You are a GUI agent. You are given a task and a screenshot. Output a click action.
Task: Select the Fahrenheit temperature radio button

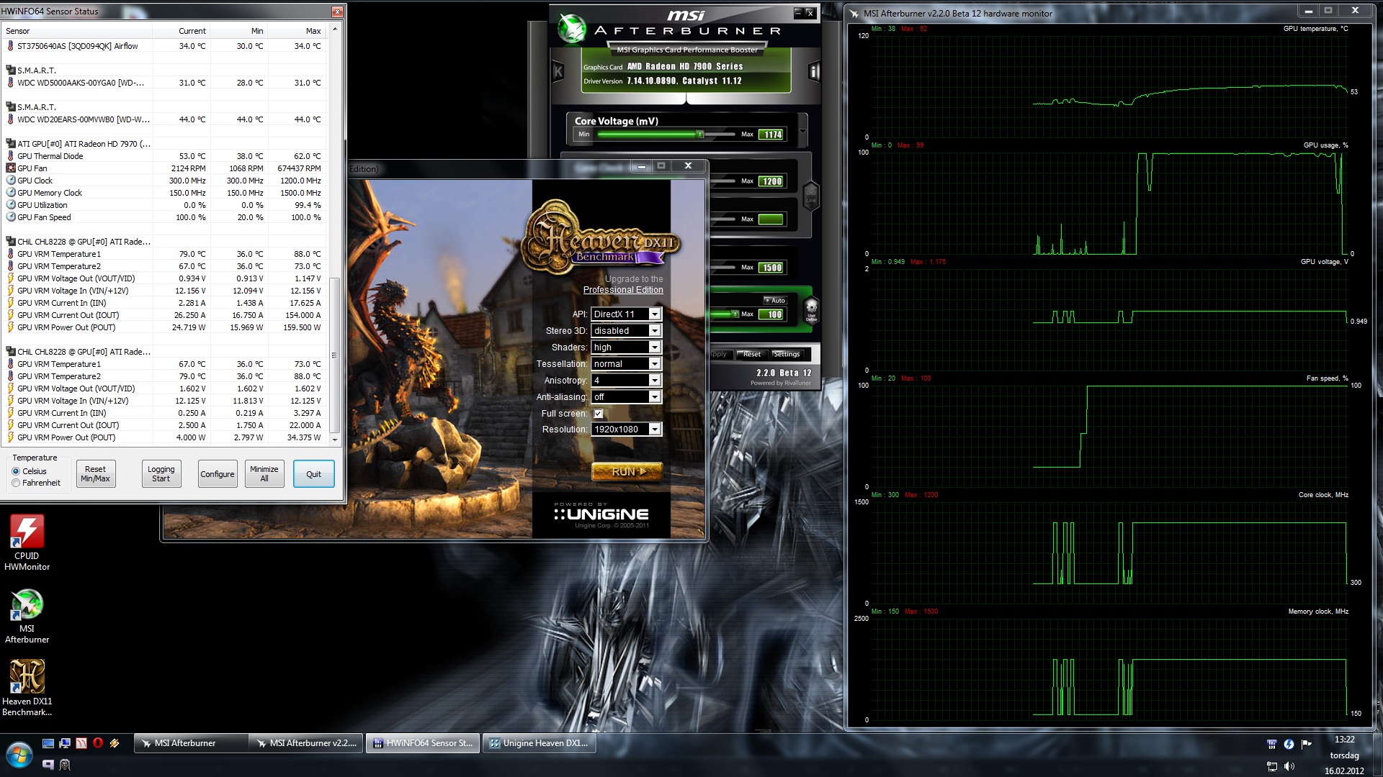coord(16,483)
